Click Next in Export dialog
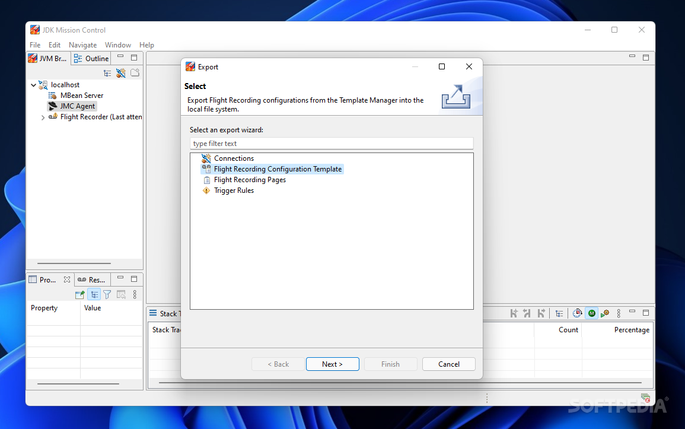 tap(333, 364)
